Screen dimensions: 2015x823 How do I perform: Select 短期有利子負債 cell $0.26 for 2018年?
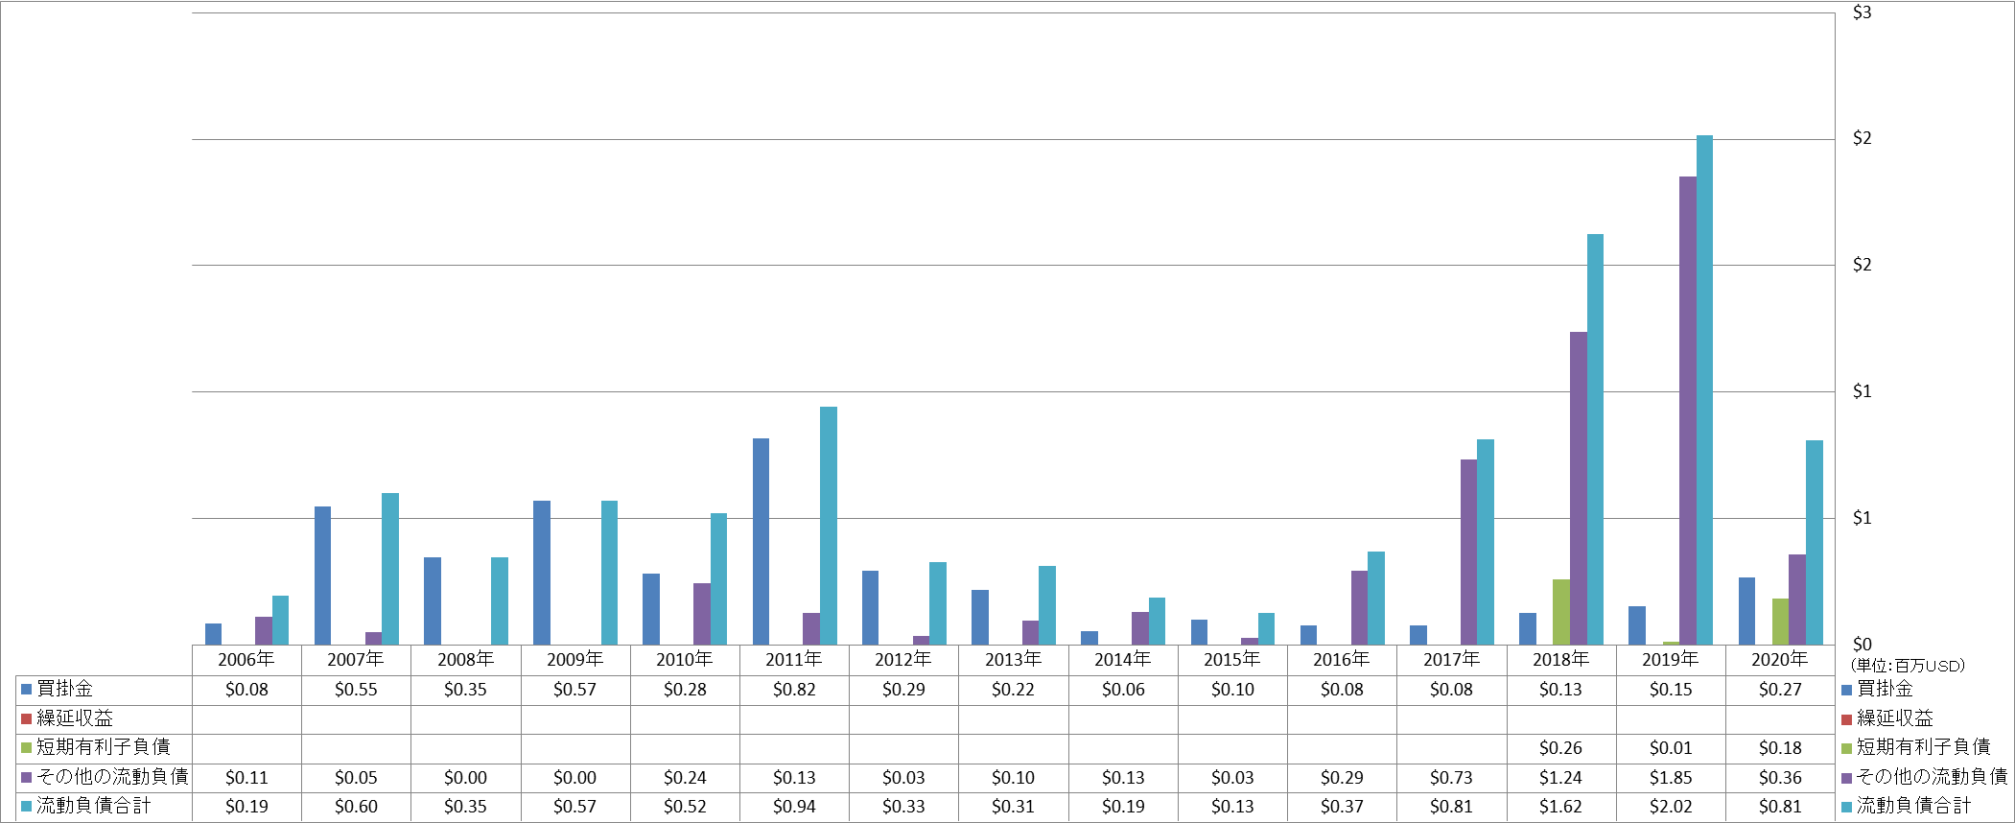click(x=1560, y=748)
